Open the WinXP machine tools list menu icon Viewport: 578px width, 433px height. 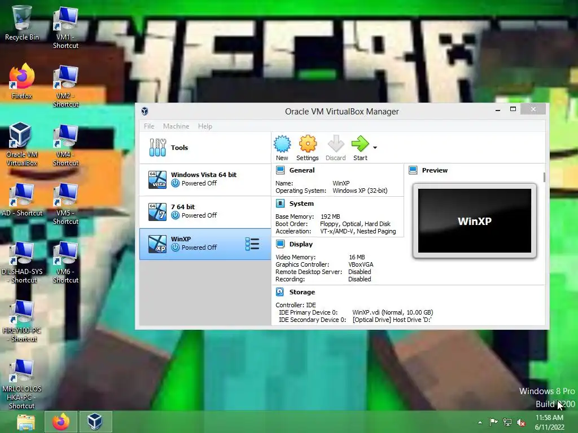(x=252, y=244)
